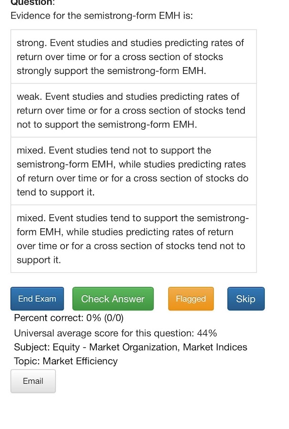The height and width of the screenshot is (429, 289).
Task: Click the "Evidence for the semistrong-form EMH is:" prompt
Action: pyautogui.click(x=102, y=16)
